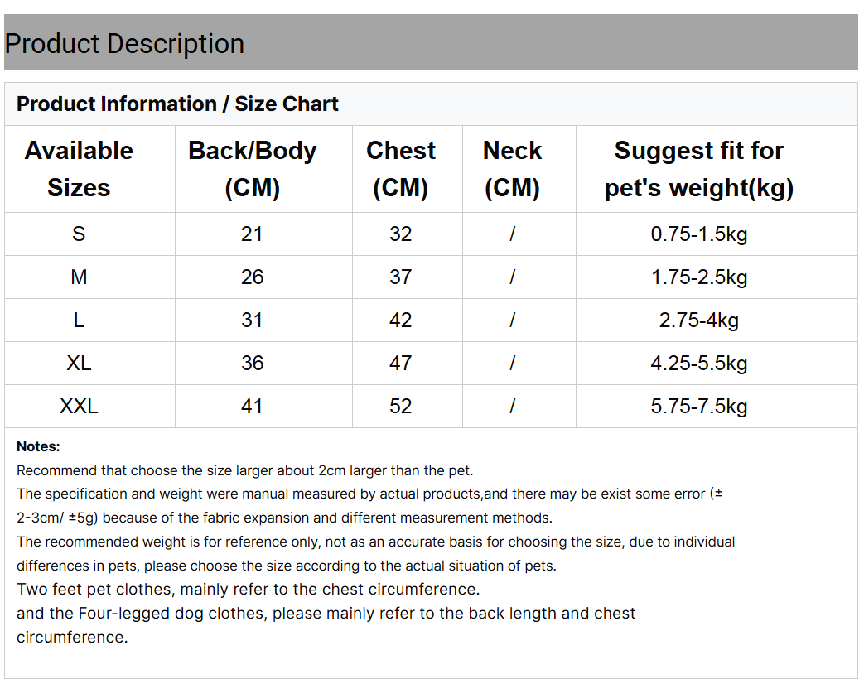Click the Notes: label

[38, 447]
